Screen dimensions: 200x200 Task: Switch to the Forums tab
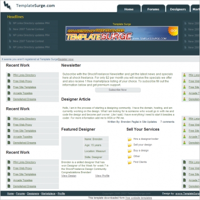pos(153,9)
